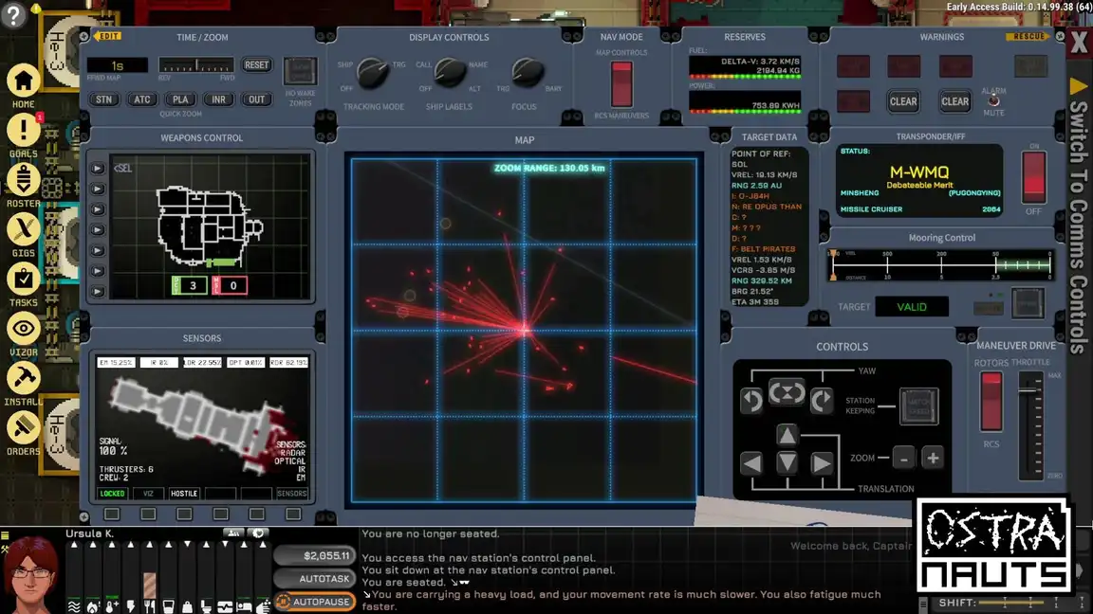1093x614 pixels.
Task: Toggle the Nav Mode map controls switch
Action: [621, 83]
